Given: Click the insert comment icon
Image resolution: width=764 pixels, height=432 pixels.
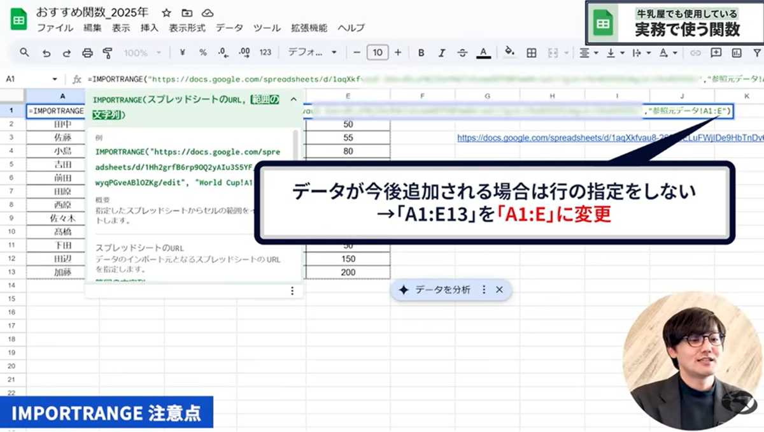Looking at the screenshot, I should pos(716,53).
